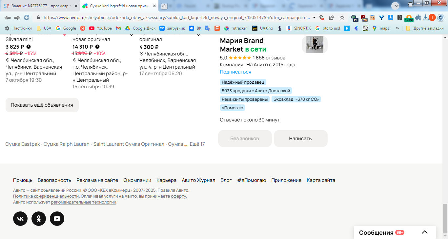Expand the Сообщения chat panel chevron
Viewport: 448px width, 239px height.
[425, 232]
